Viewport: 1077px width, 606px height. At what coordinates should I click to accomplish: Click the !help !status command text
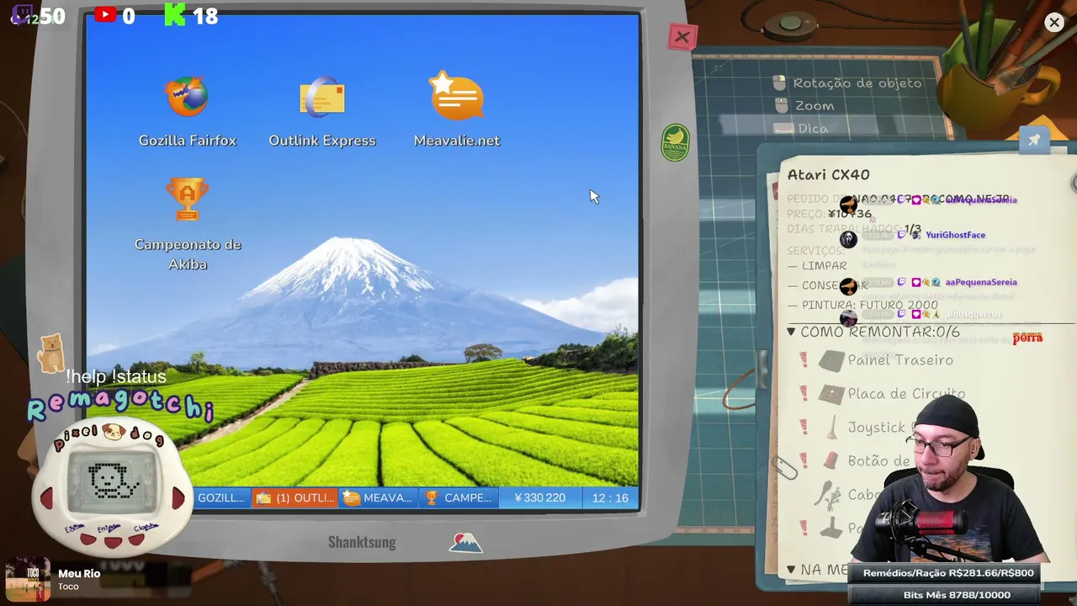point(116,376)
